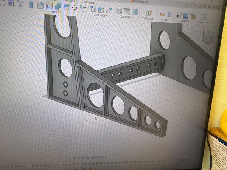The image size is (227, 170).
Task: Expand the SELECT dropdown
Action: click(x=203, y=22)
